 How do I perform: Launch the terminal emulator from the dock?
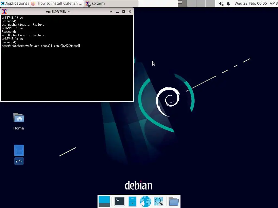[119, 201]
